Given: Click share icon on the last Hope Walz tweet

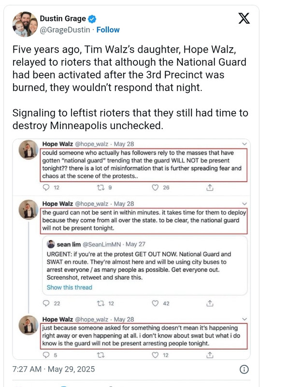Looking at the screenshot, I should pyautogui.click(x=210, y=355).
